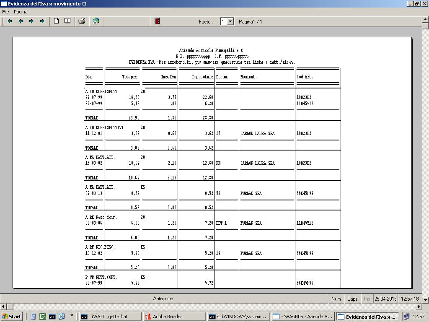This screenshot has height=322, width=429.
Task: Open printer setup with the globe printer icon
Action: pyautogui.click(x=96, y=21)
